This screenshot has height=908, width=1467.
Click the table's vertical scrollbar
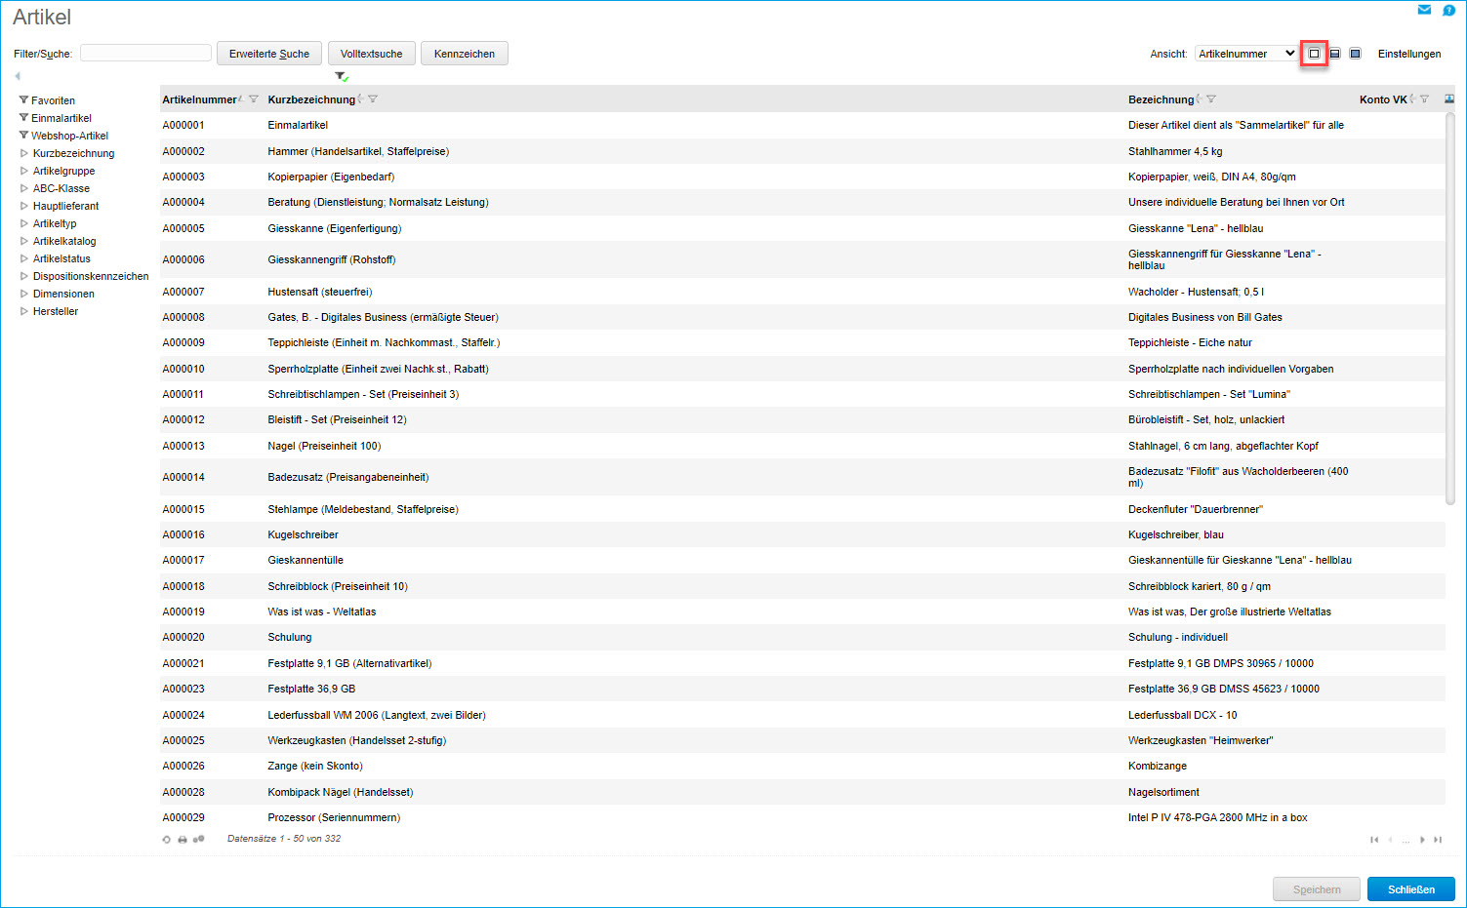point(1450,310)
